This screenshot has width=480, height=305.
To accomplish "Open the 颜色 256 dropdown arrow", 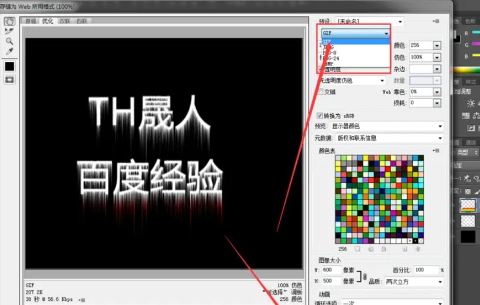I will (437, 45).
